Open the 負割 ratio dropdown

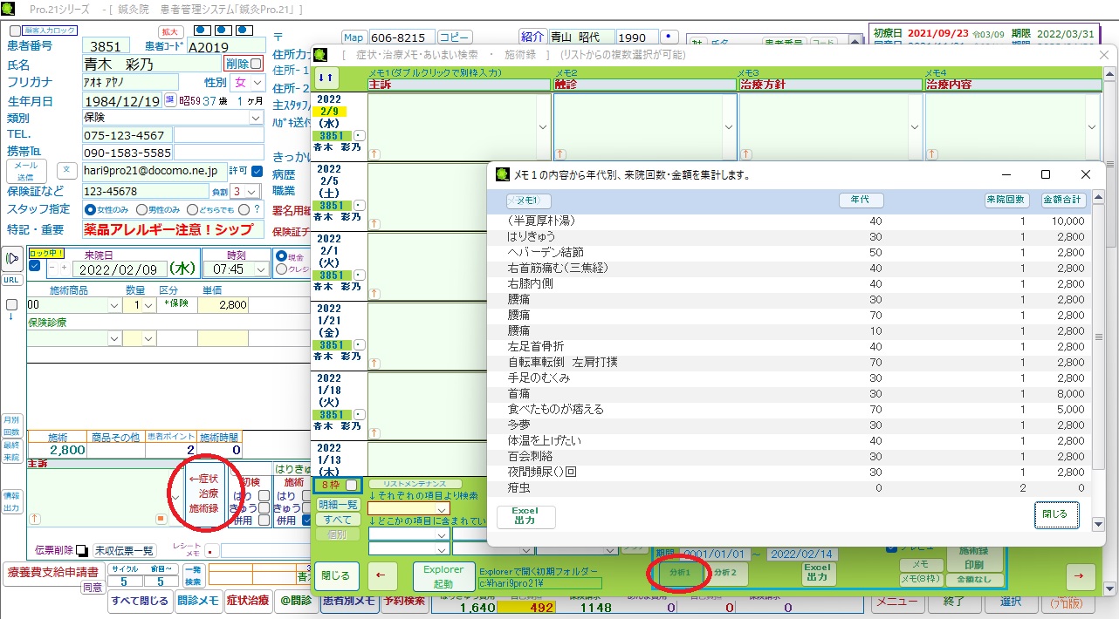[x=252, y=191]
